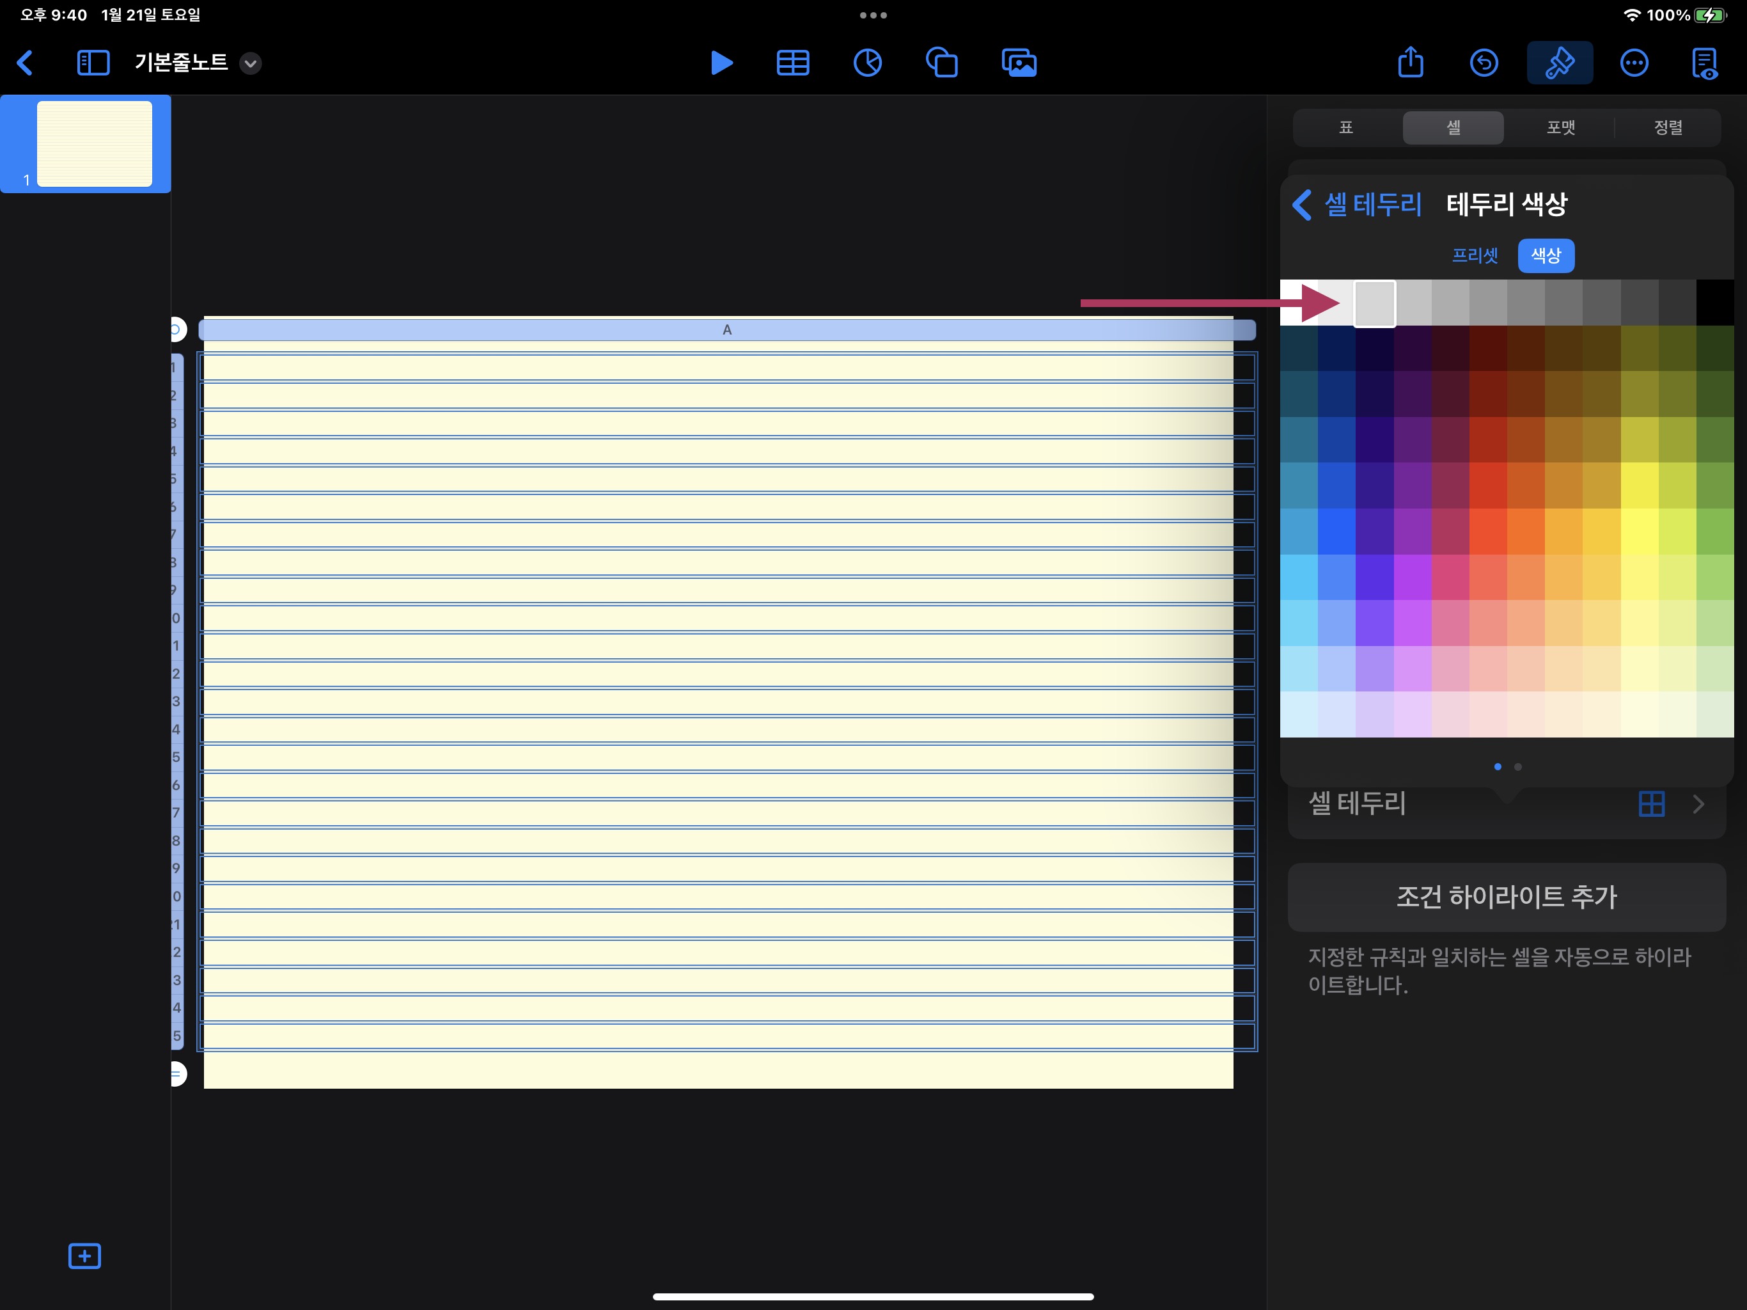
Task: Select the 프리셋 color mode
Action: tap(1475, 255)
